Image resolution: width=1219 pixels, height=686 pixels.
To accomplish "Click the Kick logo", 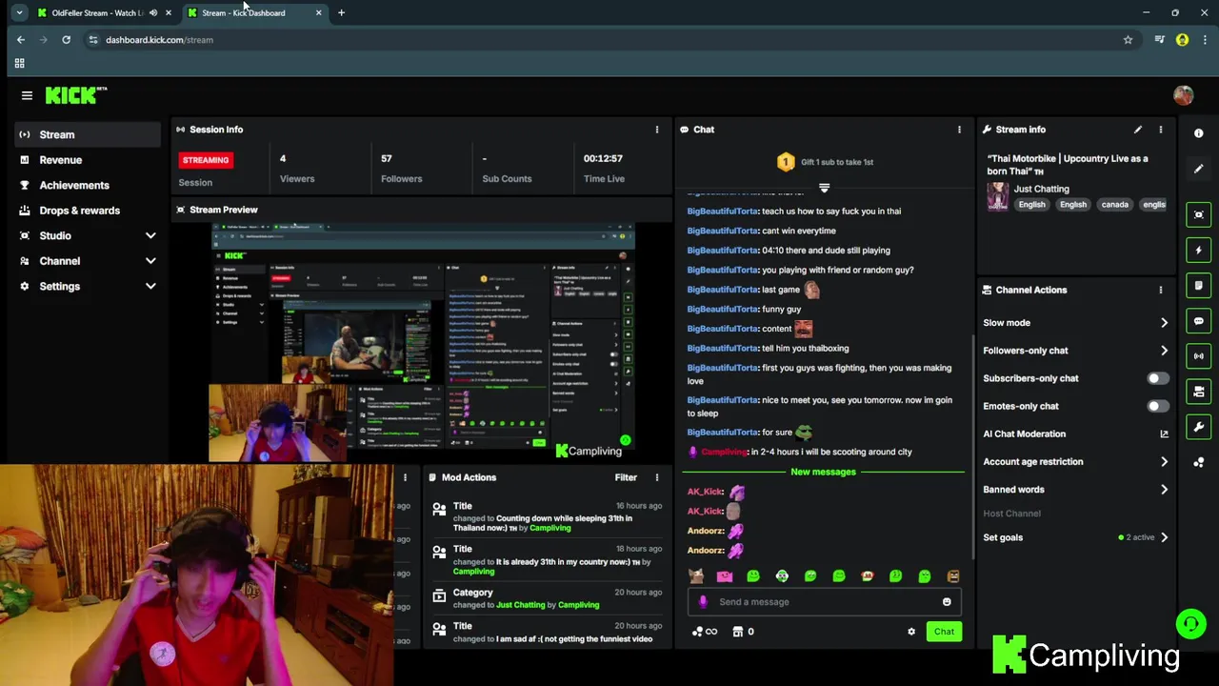I will tap(76, 95).
